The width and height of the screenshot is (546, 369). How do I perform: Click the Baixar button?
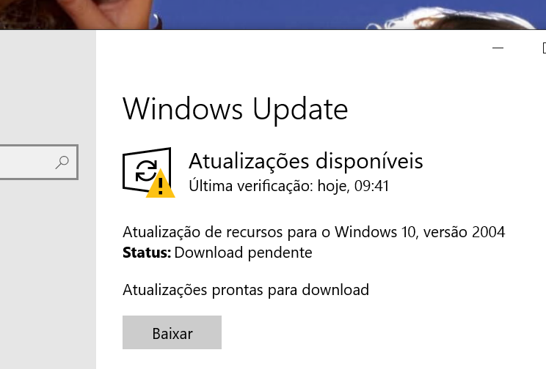(x=172, y=332)
